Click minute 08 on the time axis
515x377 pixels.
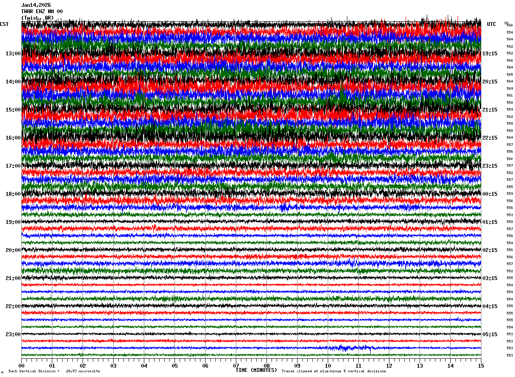tap(266, 366)
